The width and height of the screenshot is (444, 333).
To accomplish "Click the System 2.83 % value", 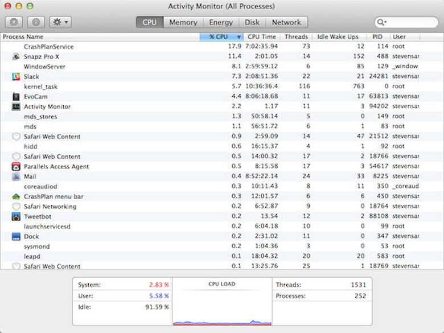I will click(159, 285).
